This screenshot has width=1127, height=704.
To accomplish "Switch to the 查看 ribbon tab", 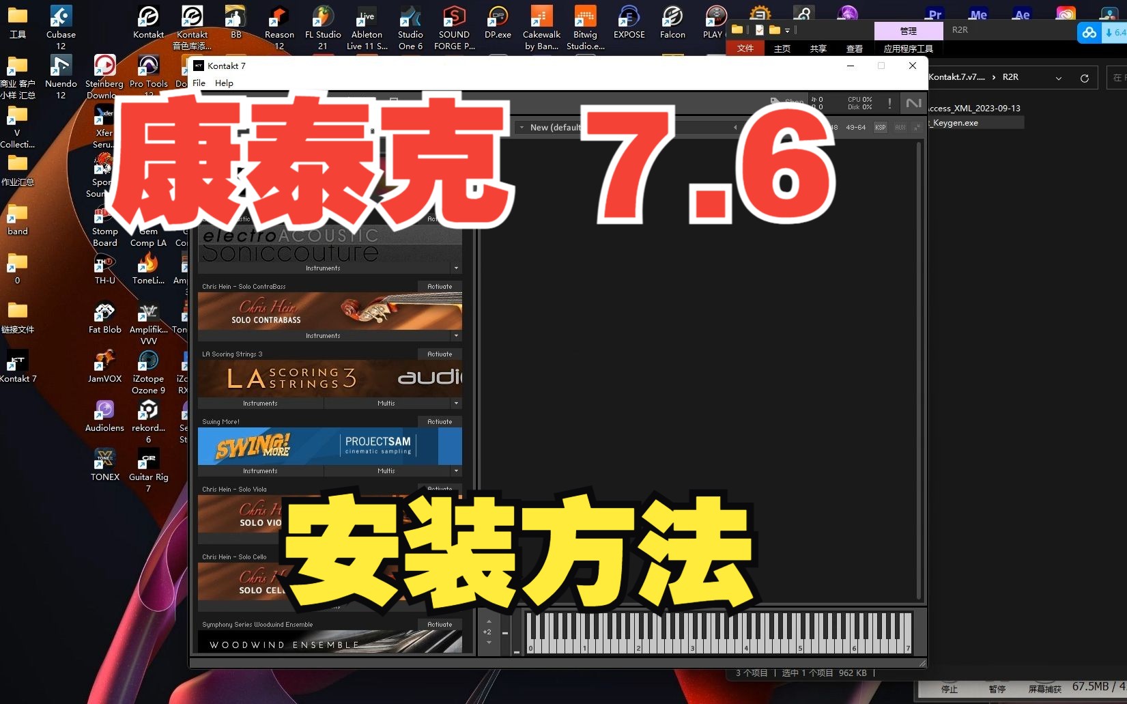I will click(855, 48).
